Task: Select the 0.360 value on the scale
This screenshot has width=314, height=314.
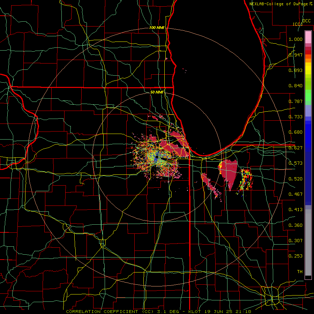Action: point(296,225)
